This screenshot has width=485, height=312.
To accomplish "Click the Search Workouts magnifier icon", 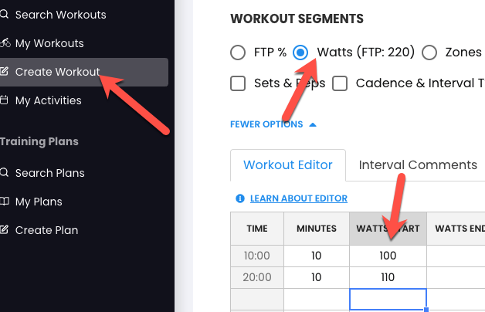I will (4, 14).
